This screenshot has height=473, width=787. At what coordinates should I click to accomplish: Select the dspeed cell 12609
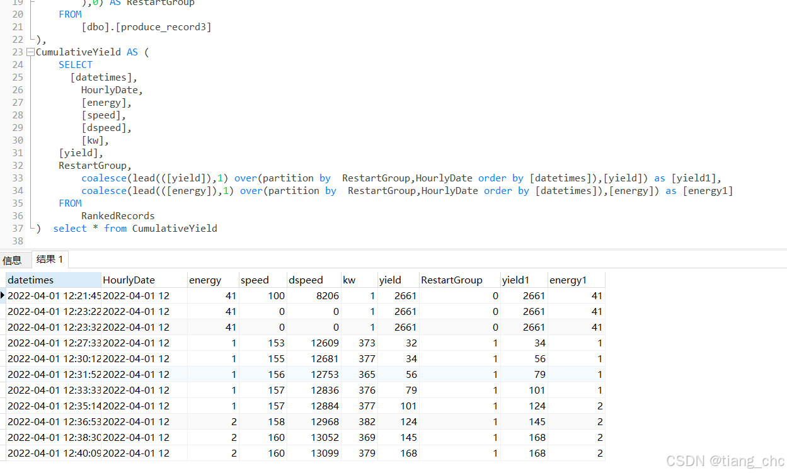pyautogui.click(x=314, y=343)
